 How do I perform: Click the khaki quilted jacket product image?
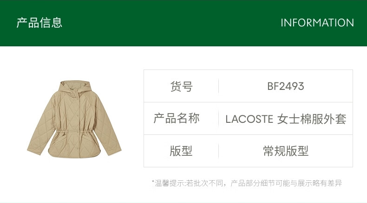[x=74, y=120]
